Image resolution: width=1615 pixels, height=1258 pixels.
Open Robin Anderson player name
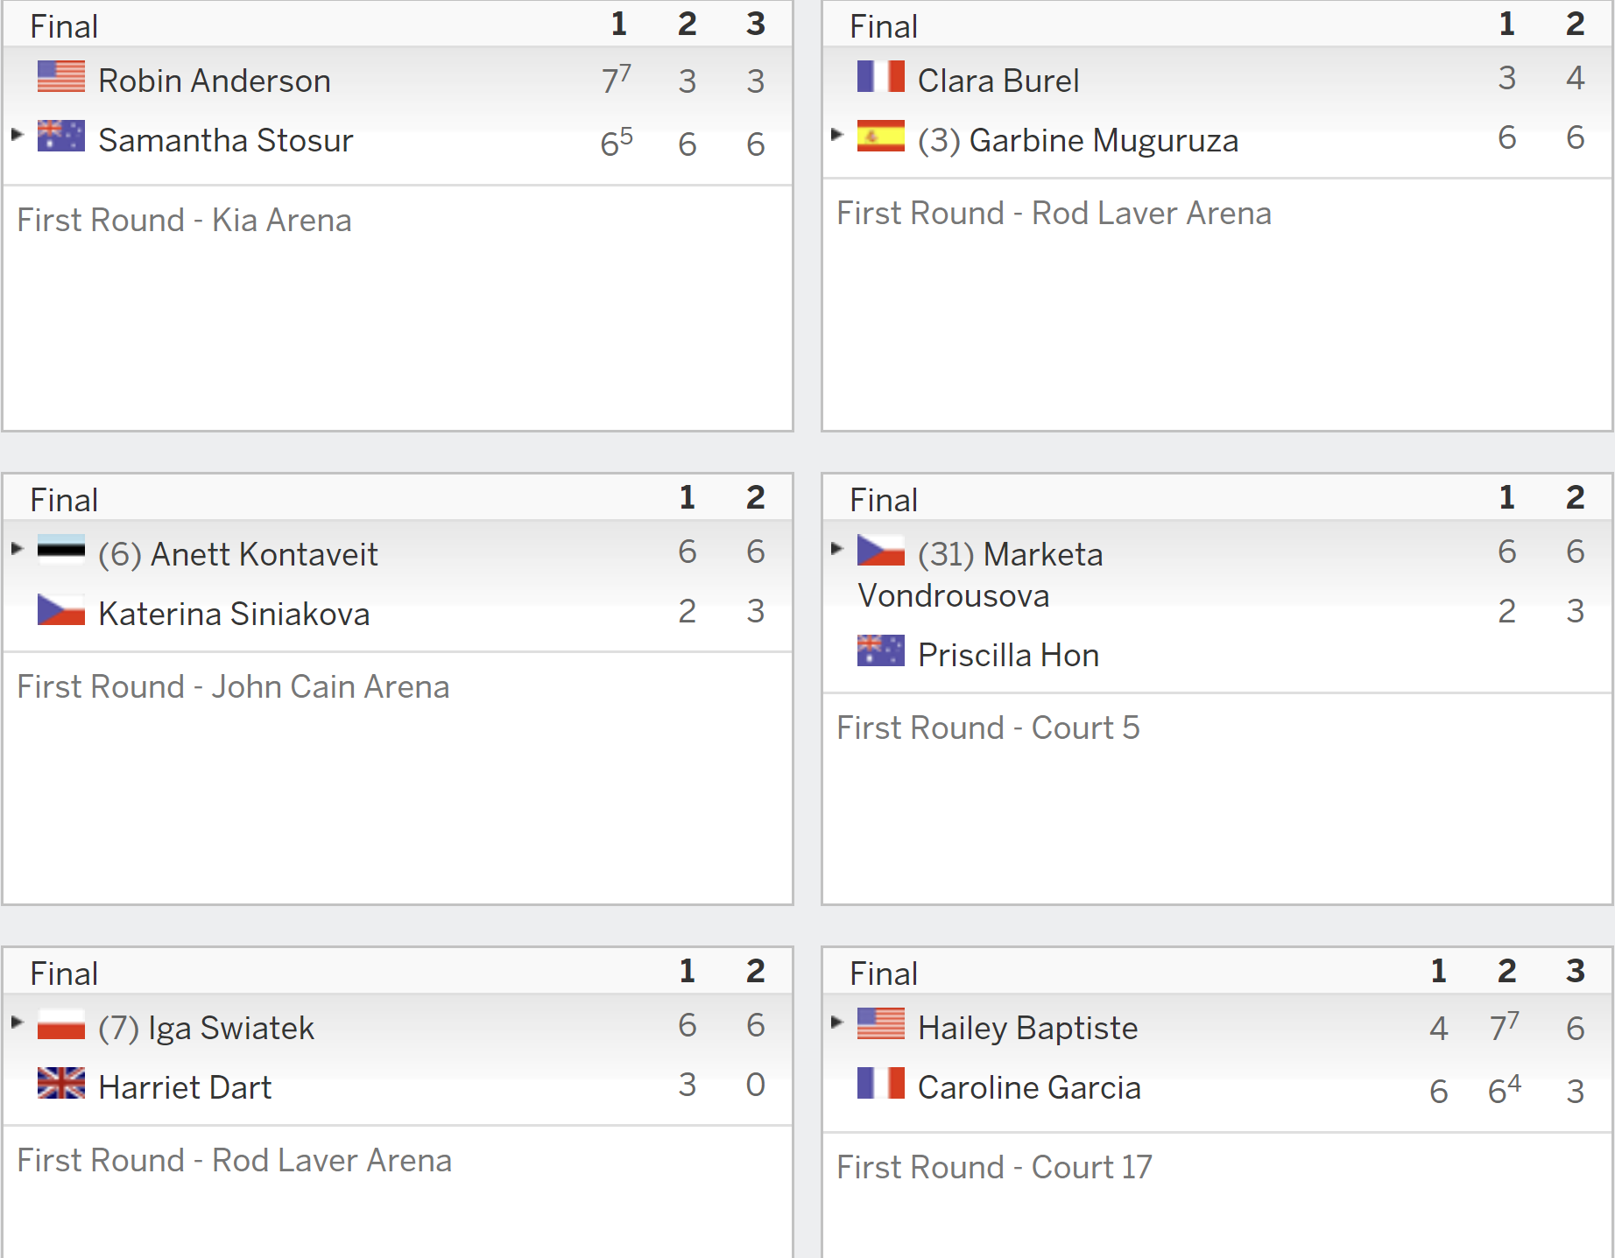215,81
